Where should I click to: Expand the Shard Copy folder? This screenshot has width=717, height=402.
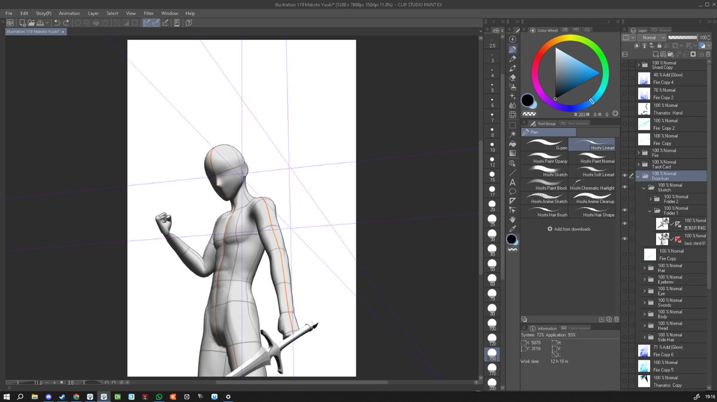(x=638, y=65)
